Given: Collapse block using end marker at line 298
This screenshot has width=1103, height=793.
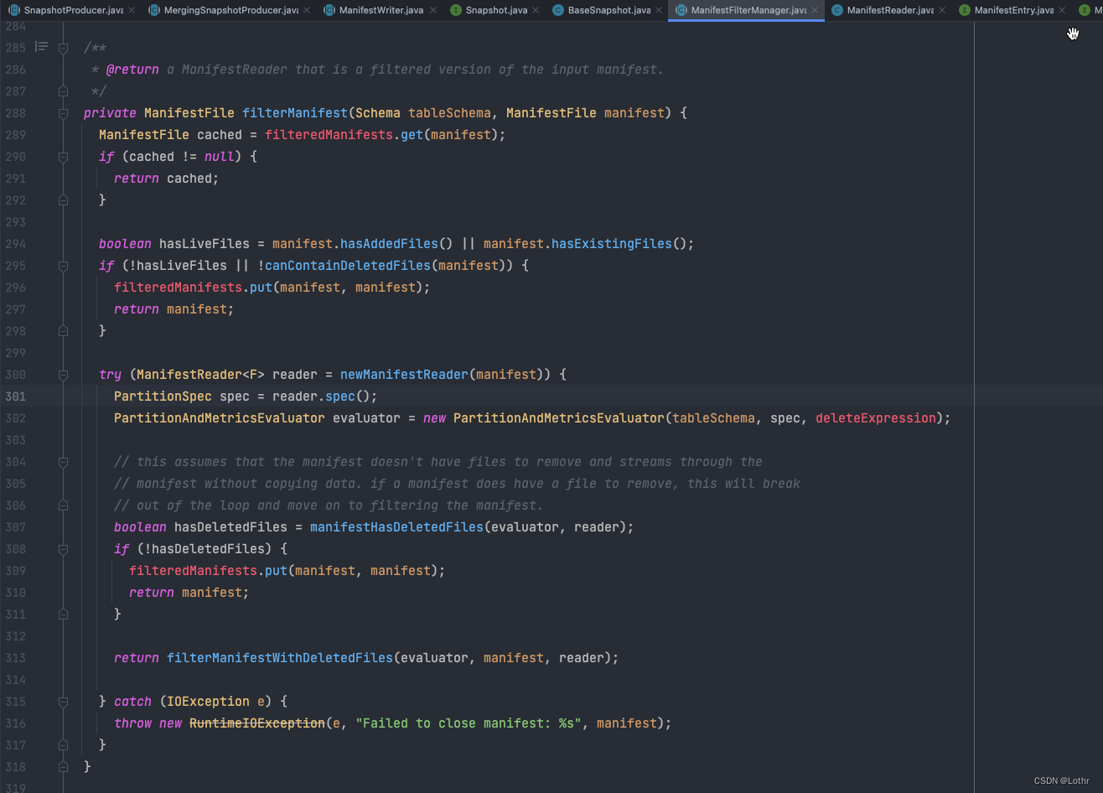Looking at the screenshot, I should [63, 330].
